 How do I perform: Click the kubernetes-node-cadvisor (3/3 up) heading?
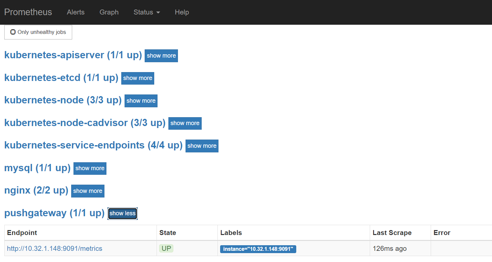[85, 123]
